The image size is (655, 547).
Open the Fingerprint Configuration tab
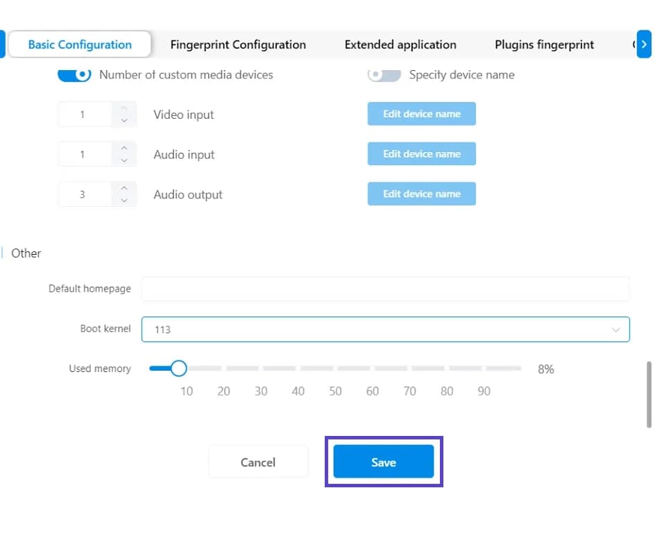coord(238,44)
